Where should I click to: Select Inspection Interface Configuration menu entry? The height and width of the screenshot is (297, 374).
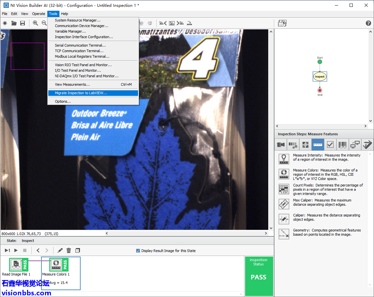click(93, 37)
